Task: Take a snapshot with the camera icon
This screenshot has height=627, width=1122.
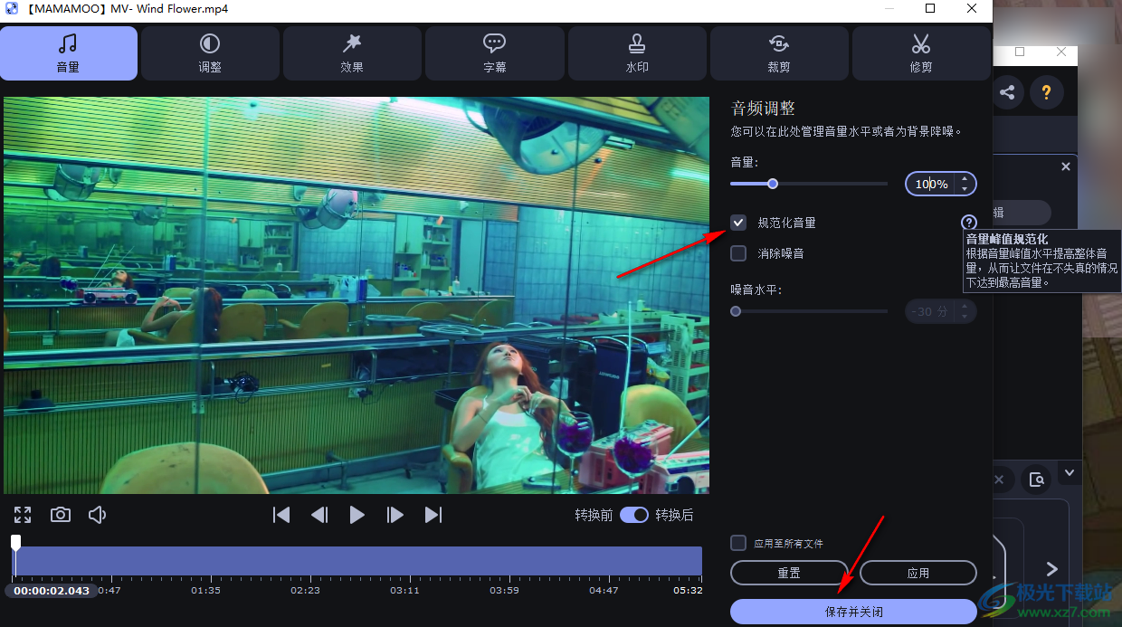Action: (x=61, y=515)
